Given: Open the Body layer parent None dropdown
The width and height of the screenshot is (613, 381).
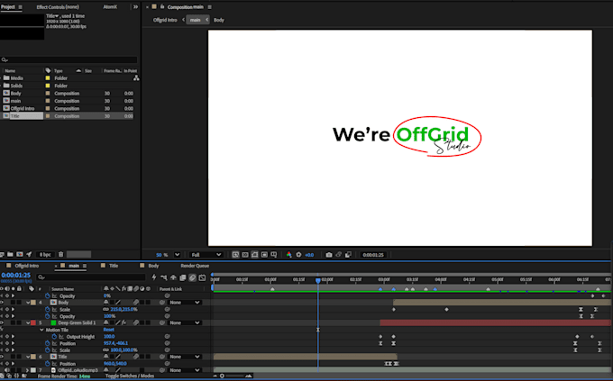Looking at the screenshot, I should (x=185, y=303).
